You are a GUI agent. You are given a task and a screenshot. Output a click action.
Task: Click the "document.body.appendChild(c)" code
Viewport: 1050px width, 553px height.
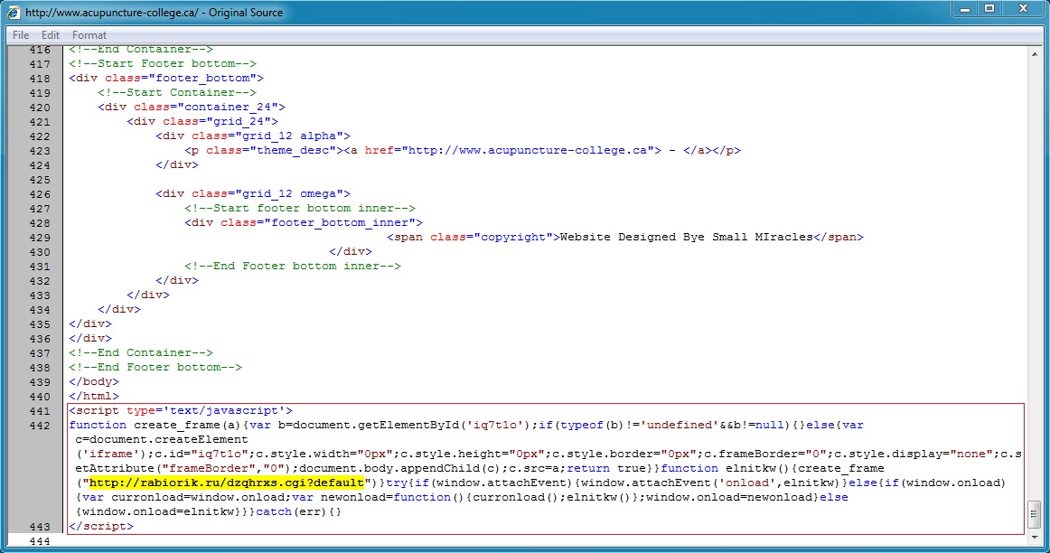coord(400,469)
